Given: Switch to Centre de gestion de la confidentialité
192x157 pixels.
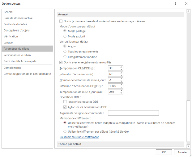Looking at the screenshot, I should point(27,74).
